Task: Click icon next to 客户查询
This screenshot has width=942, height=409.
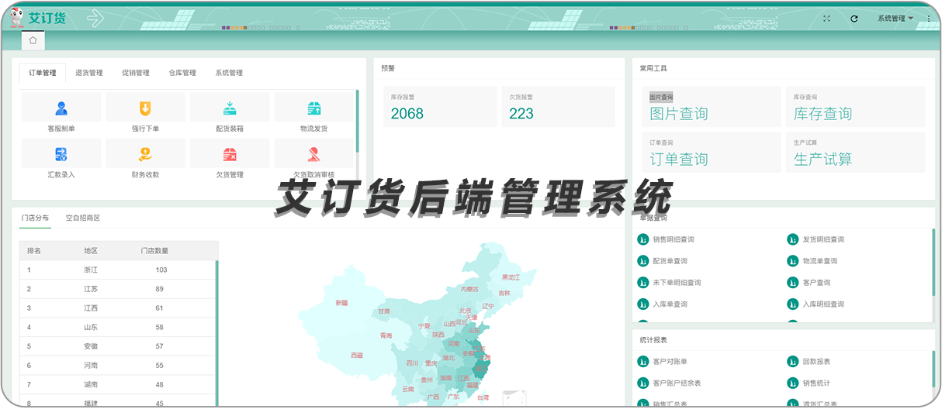Action: point(792,283)
